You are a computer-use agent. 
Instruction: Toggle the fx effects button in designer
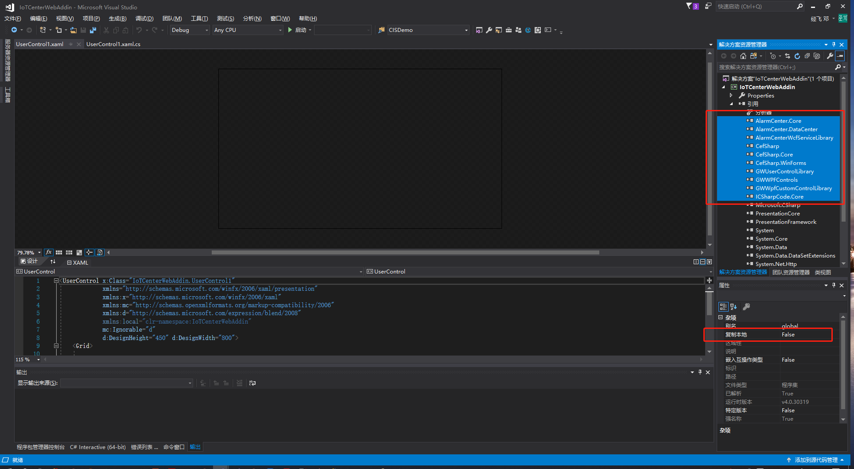click(49, 252)
